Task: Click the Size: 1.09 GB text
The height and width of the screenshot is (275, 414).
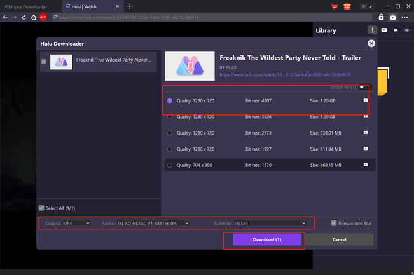Action: click(322, 117)
